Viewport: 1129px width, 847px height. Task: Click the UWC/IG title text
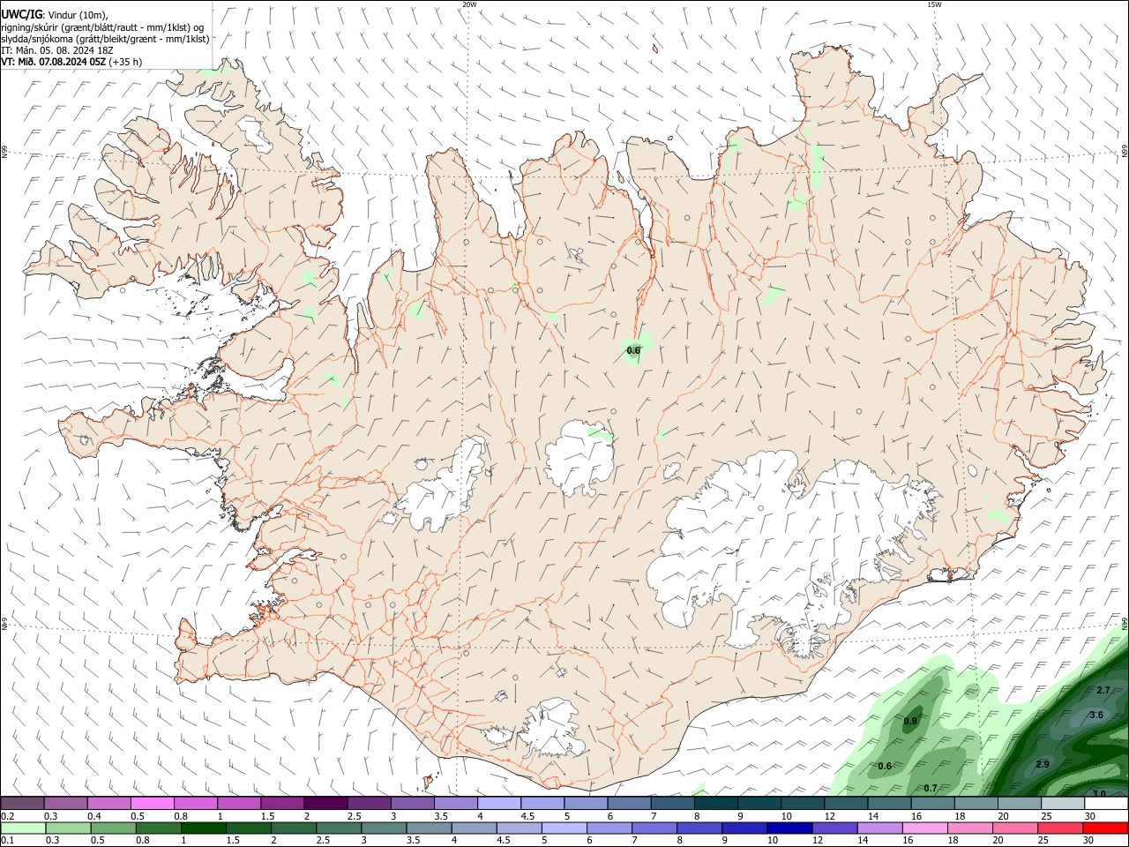[x=21, y=14]
